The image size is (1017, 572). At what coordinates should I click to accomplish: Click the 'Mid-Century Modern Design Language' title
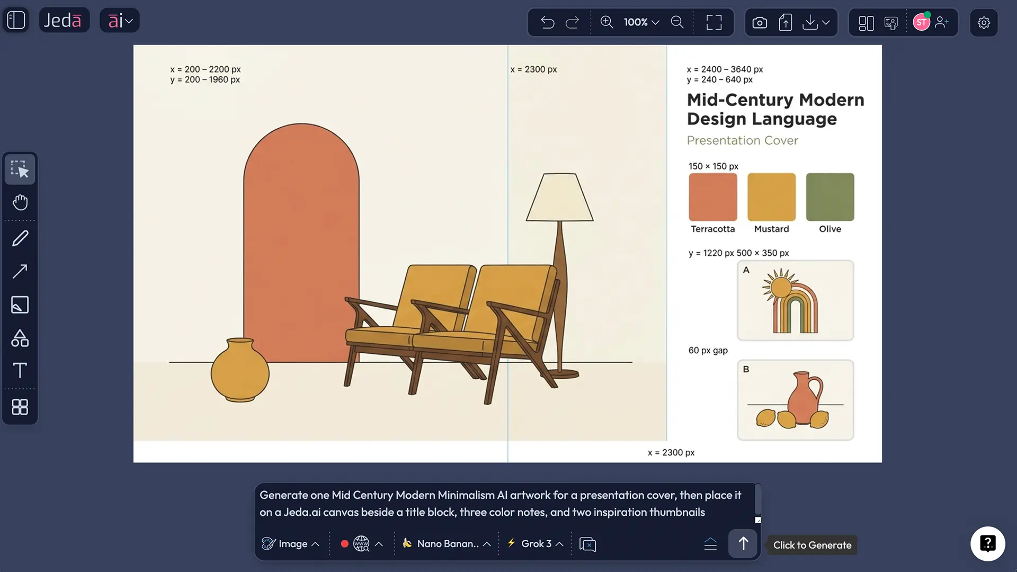(775, 109)
